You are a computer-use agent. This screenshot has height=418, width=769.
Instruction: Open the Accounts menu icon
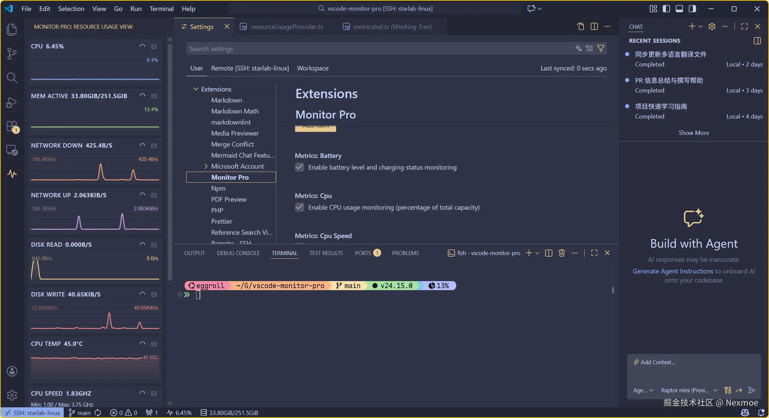pos(12,371)
